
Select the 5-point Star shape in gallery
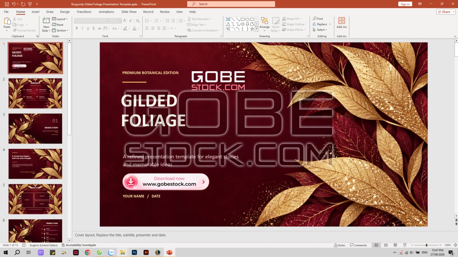click(252, 29)
